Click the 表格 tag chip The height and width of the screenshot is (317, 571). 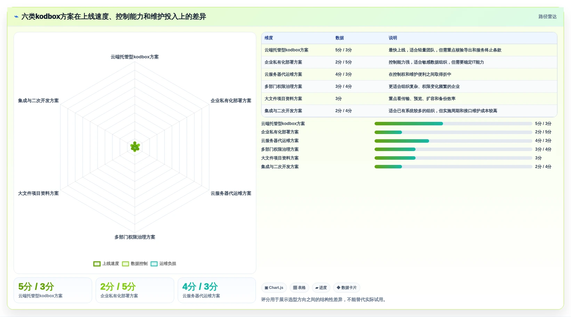point(299,288)
